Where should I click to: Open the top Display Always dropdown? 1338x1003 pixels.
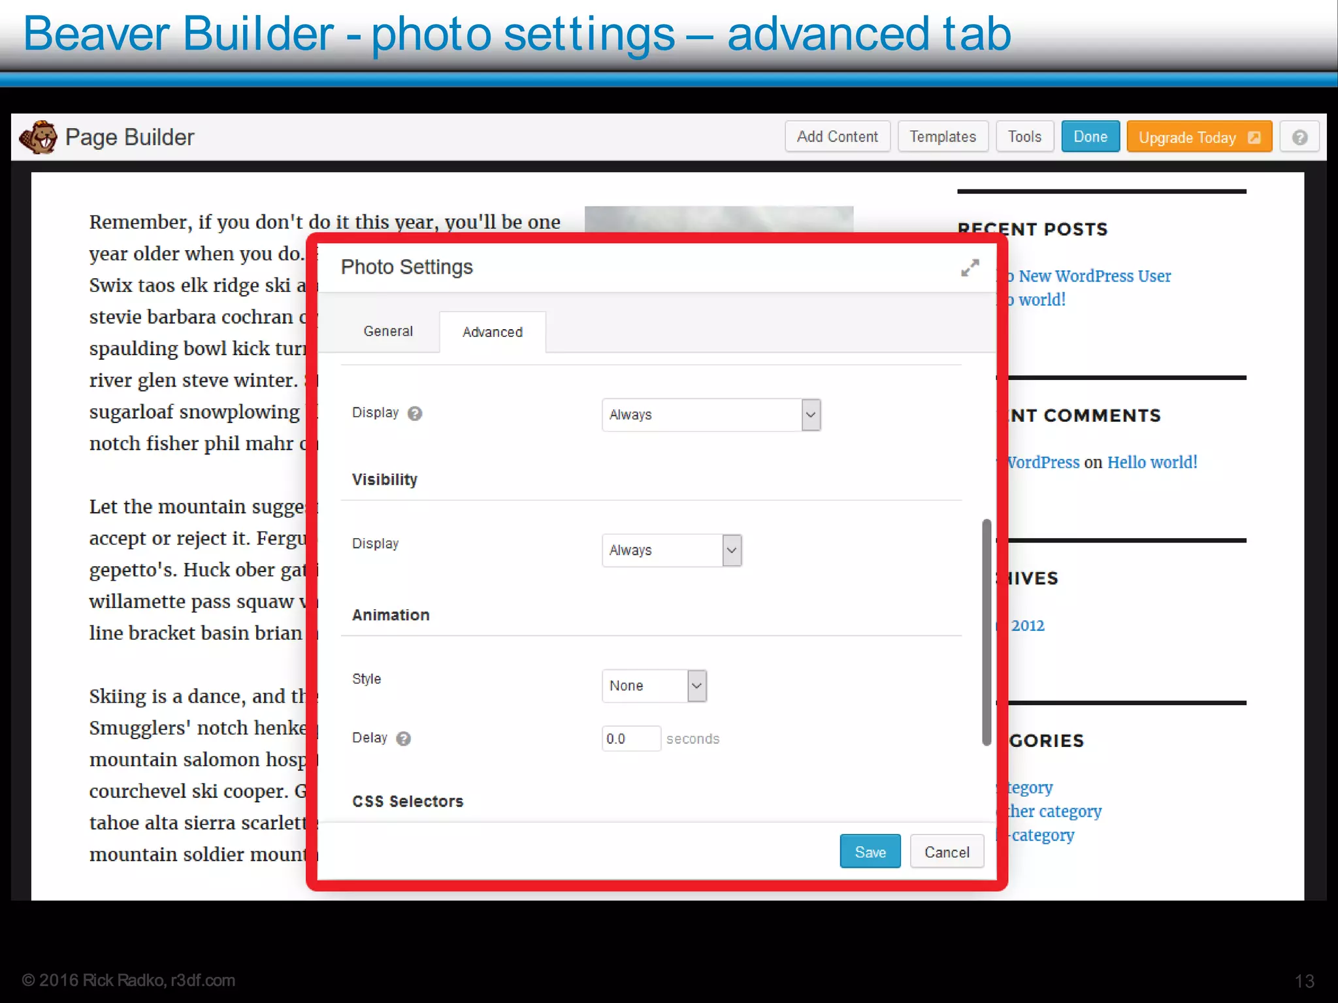tap(711, 415)
